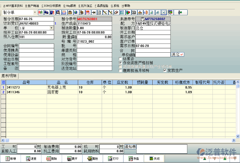
Task: Click the 打印 (Print) button icon
Action: (109, 159)
